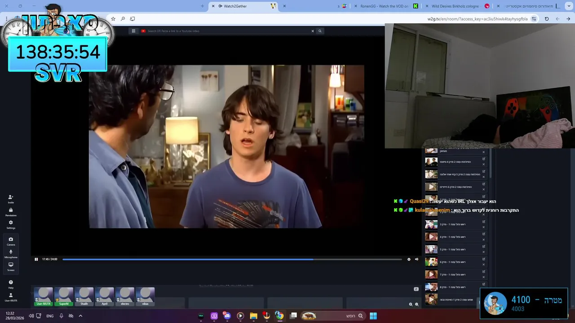Open the Chrome three-dot menu
Screen dimensions: 575x323
tap(6, 19)
